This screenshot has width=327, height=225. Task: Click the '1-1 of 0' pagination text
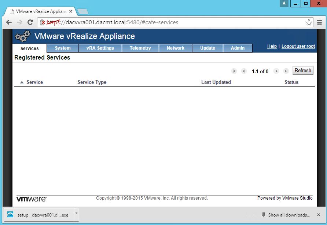point(260,71)
